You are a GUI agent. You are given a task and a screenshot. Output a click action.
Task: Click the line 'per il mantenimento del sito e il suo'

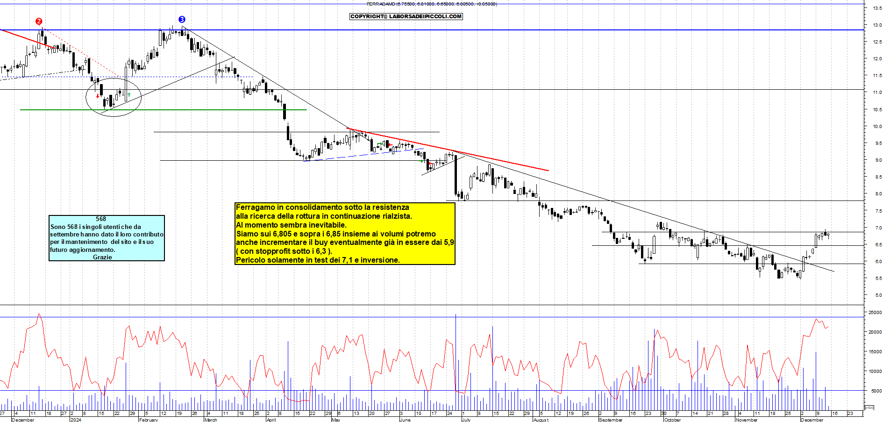click(102, 242)
